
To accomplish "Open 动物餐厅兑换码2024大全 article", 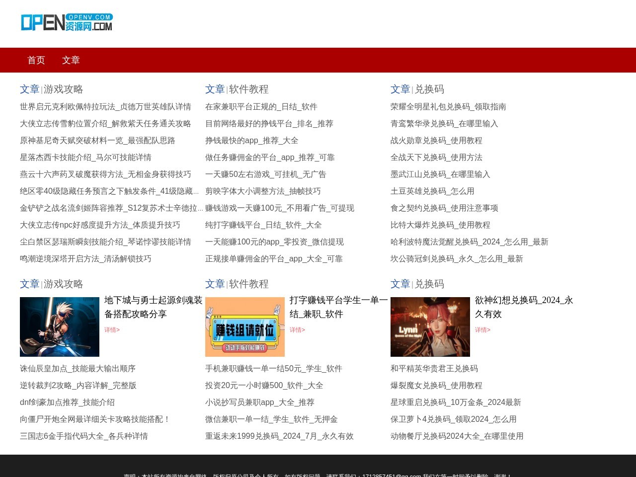I will (x=457, y=436).
